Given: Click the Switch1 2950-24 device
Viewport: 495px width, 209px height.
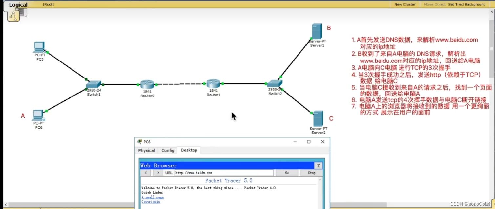Looking at the screenshot, I should pos(93,84).
